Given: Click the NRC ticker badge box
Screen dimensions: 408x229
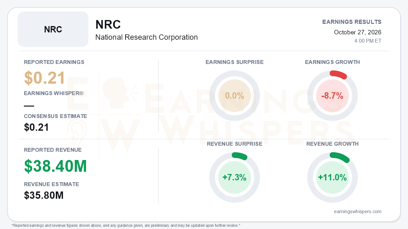Looking at the screenshot, I should [x=53, y=29].
